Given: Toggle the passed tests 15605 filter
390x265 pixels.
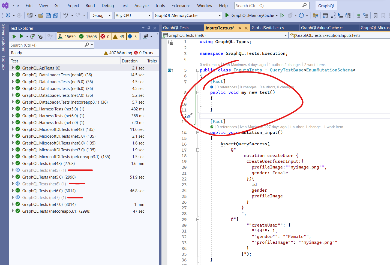Looking at the screenshot, I should [x=88, y=36].
